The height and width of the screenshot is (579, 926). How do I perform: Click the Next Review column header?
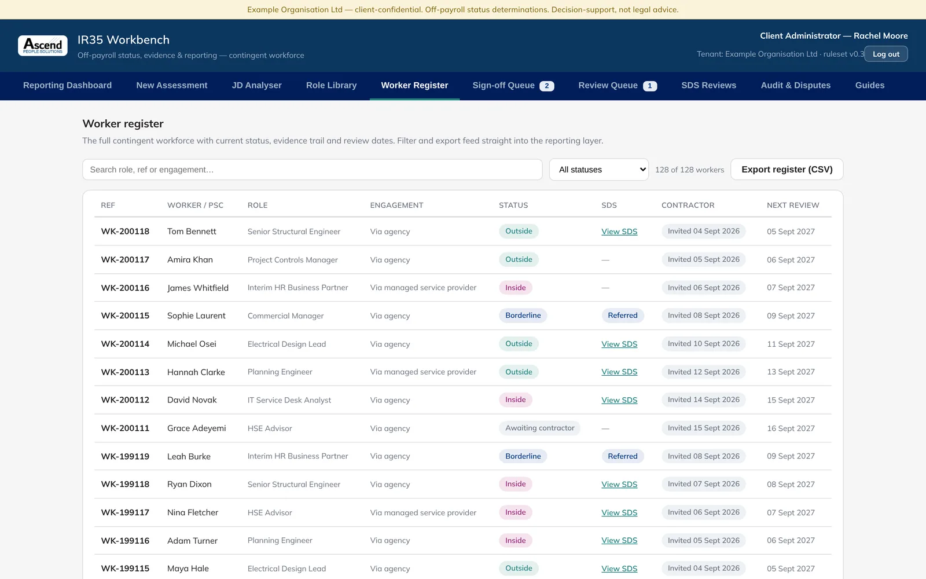tap(793, 205)
